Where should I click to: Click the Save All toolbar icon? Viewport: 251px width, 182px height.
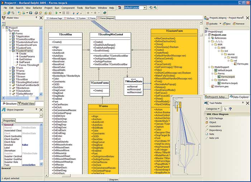click(36, 13)
